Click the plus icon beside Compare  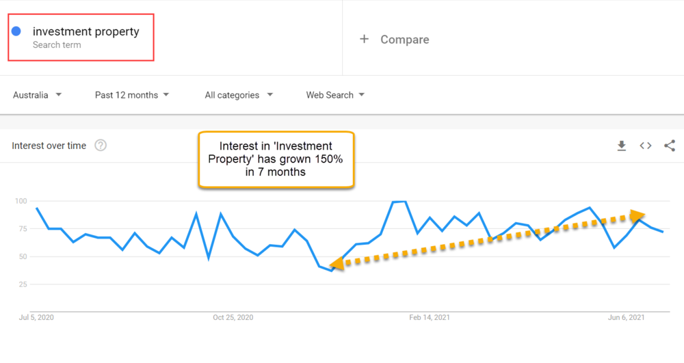click(x=365, y=39)
